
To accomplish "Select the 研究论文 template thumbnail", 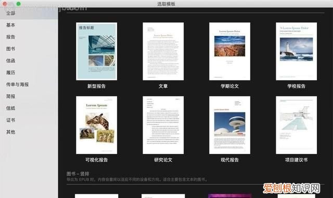I will (x=163, y=125).
